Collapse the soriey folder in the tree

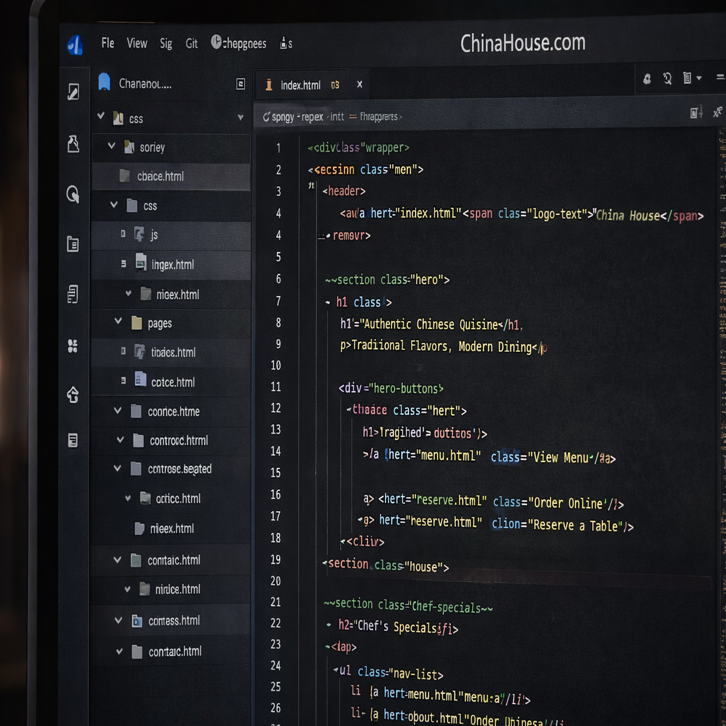112,146
